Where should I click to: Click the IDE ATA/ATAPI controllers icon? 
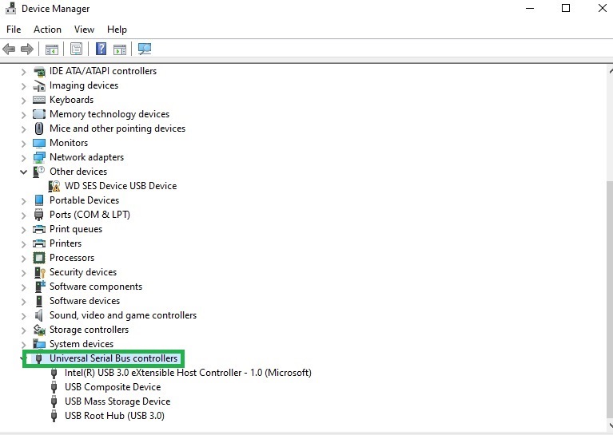click(39, 72)
